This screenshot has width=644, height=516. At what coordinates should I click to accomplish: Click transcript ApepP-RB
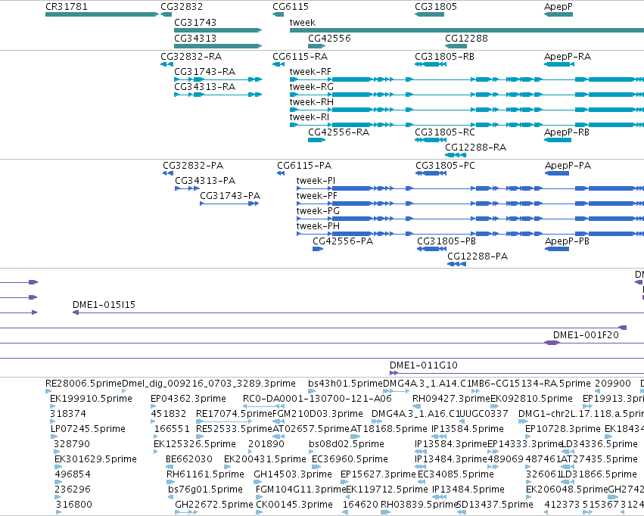coord(558,140)
